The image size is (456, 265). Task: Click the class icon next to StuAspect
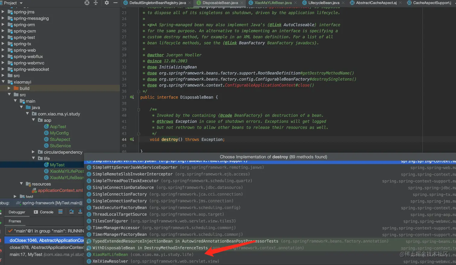[46, 139]
